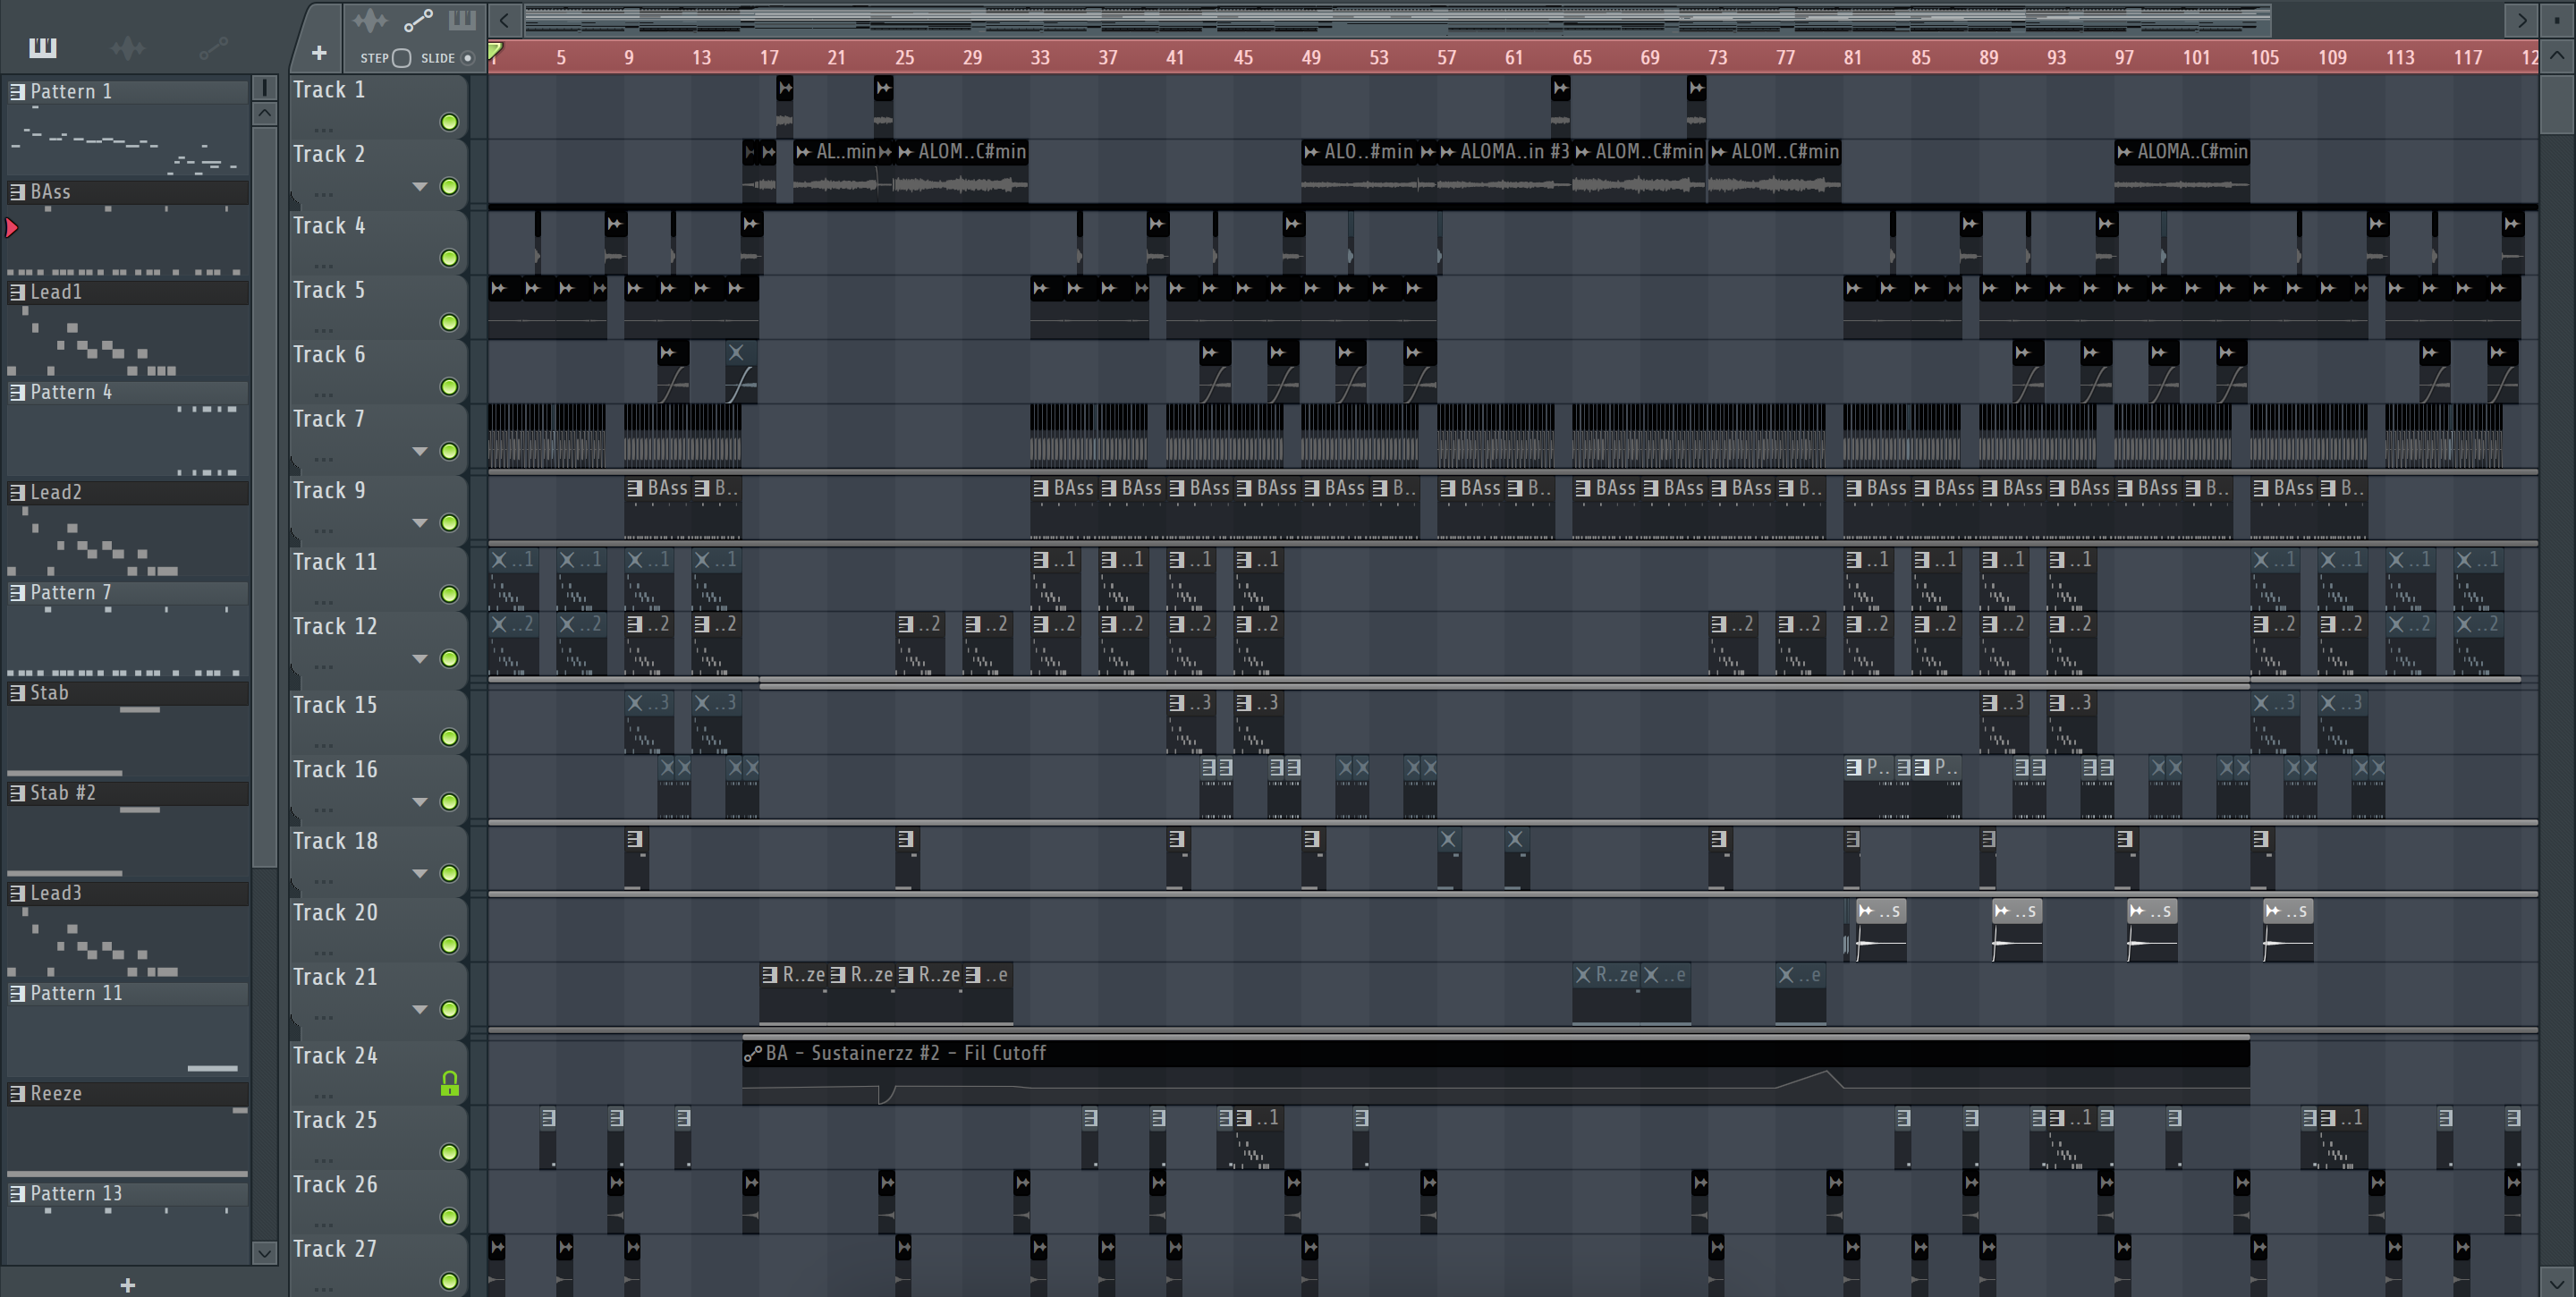Collapse Track 18 group arrow
2576x1297 pixels.
click(x=420, y=874)
